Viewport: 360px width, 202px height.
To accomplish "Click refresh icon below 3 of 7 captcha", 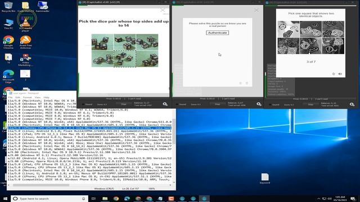I will [334, 74].
